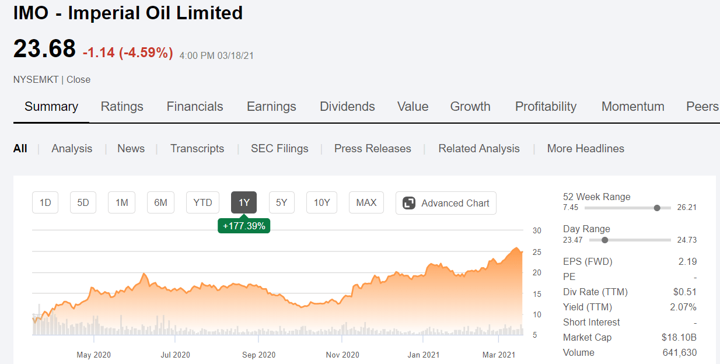Select the 1D chart range
720x364 pixels.
[46, 203]
